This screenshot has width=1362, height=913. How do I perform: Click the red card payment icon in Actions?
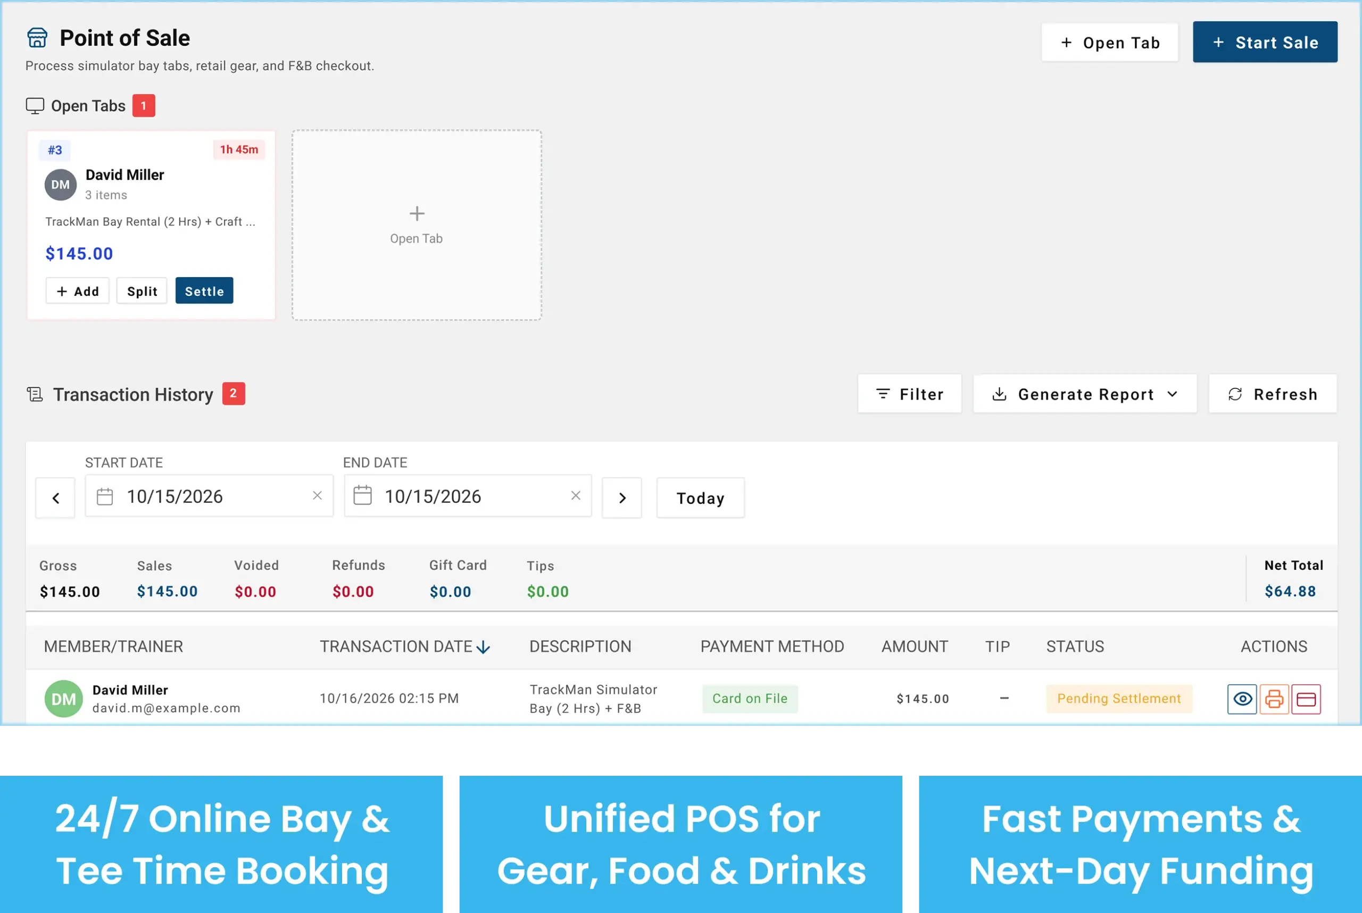click(1306, 699)
